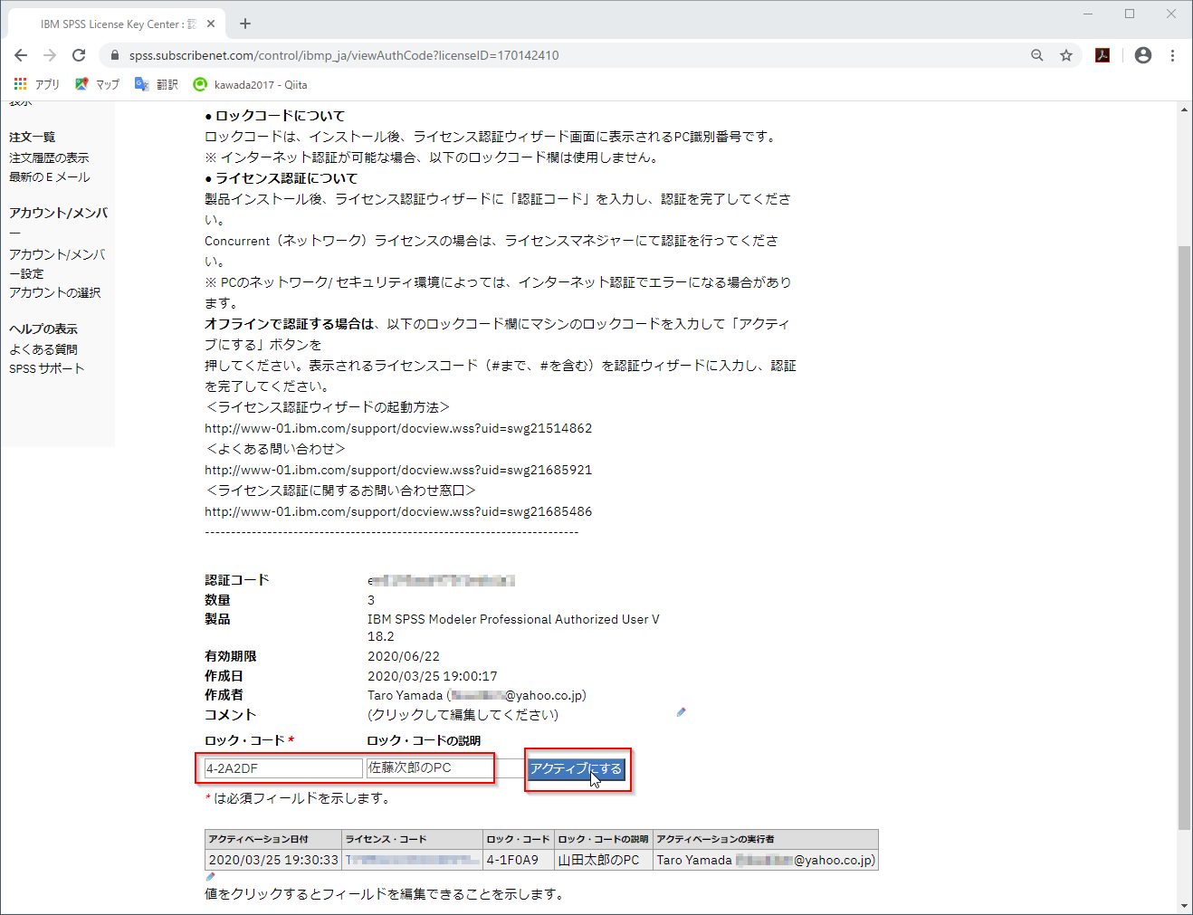Open the アプリ apps grid bookmark
Viewport: 1193px width, 915px height.
click(x=36, y=84)
